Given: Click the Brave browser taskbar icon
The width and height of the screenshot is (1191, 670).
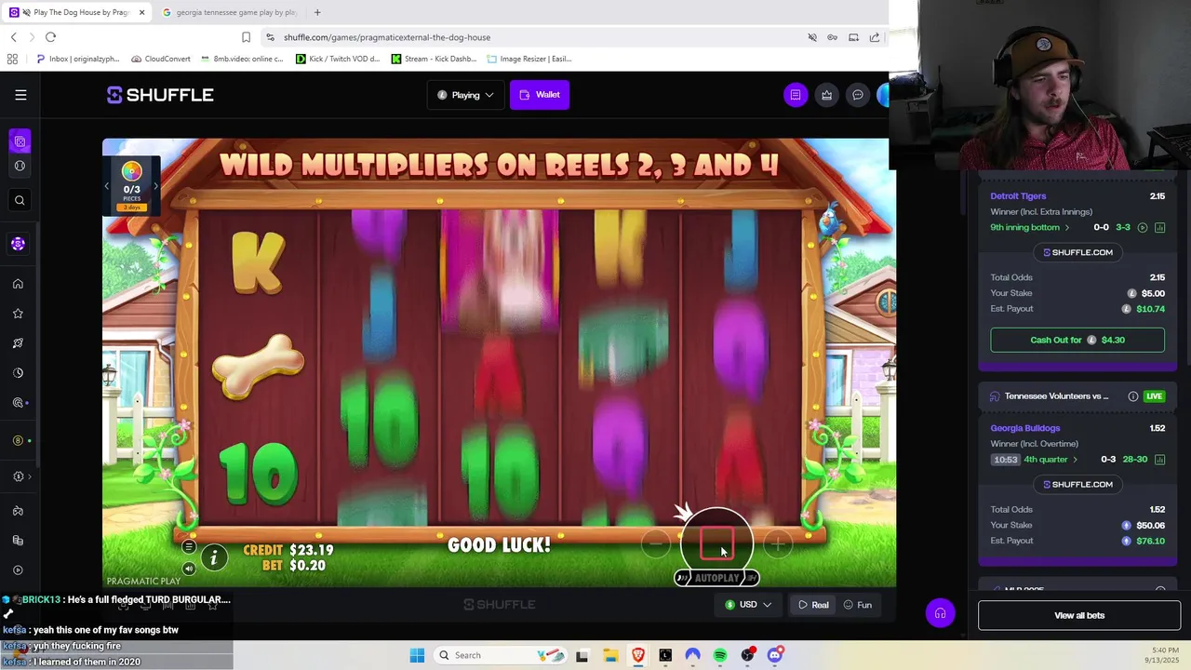Looking at the screenshot, I should tap(637, 655).
